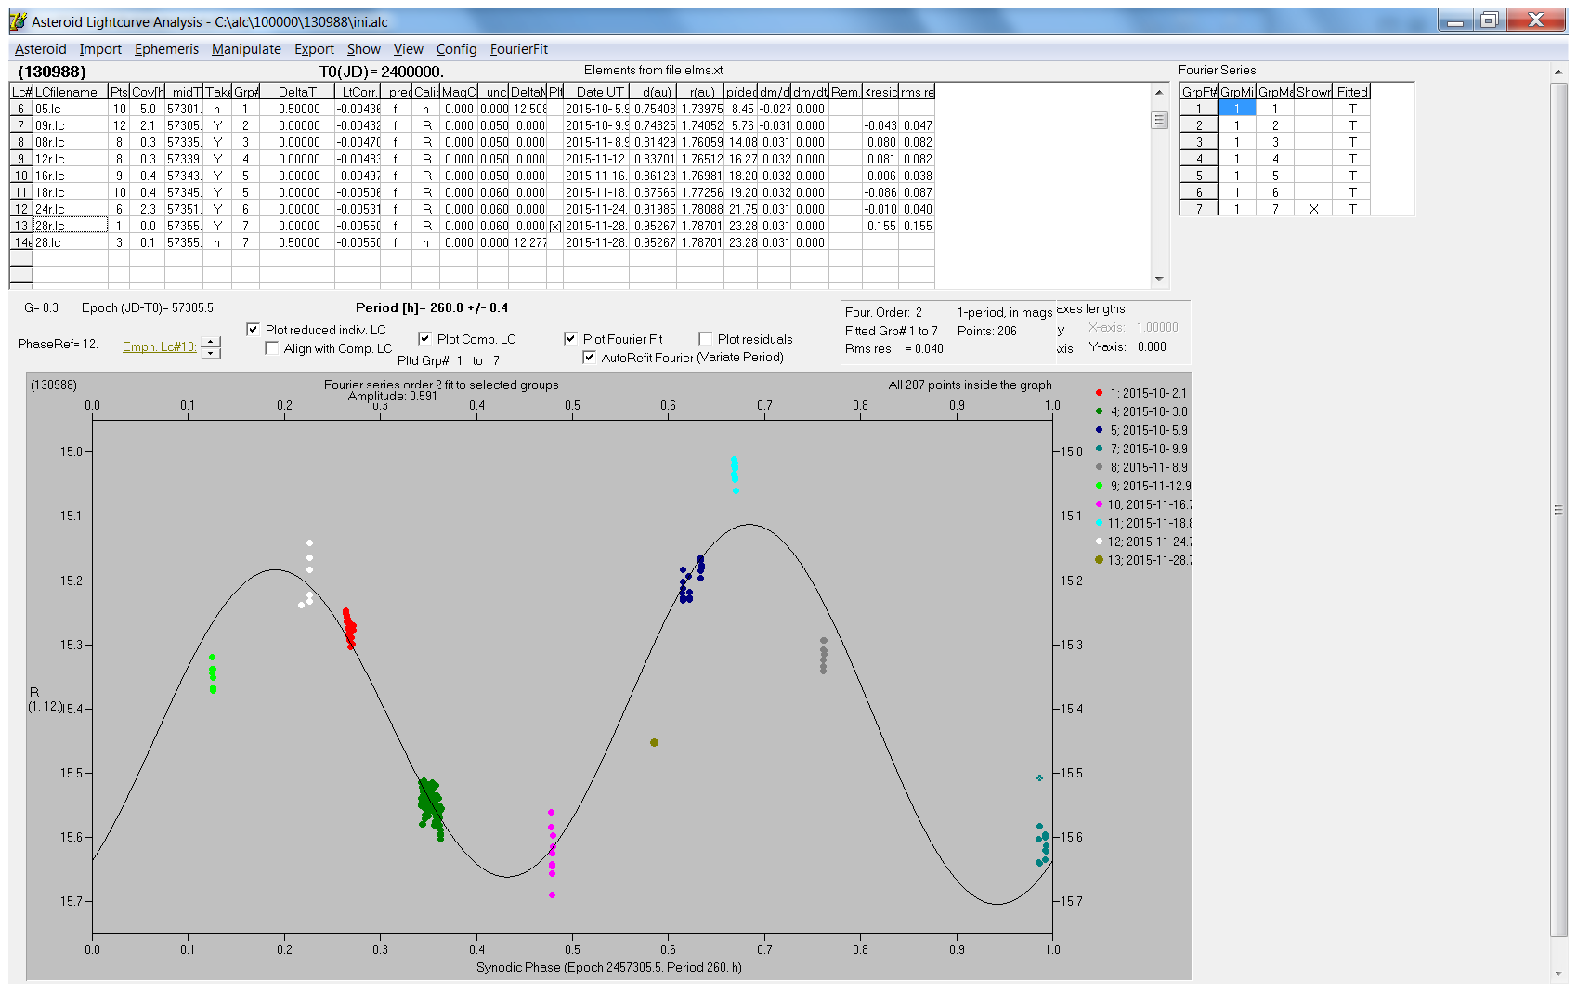The height and width of the screenshot is (992, 1577).
Task: Click highlighted GrpMi cell in Fourier row 1
Action: 1236,109
